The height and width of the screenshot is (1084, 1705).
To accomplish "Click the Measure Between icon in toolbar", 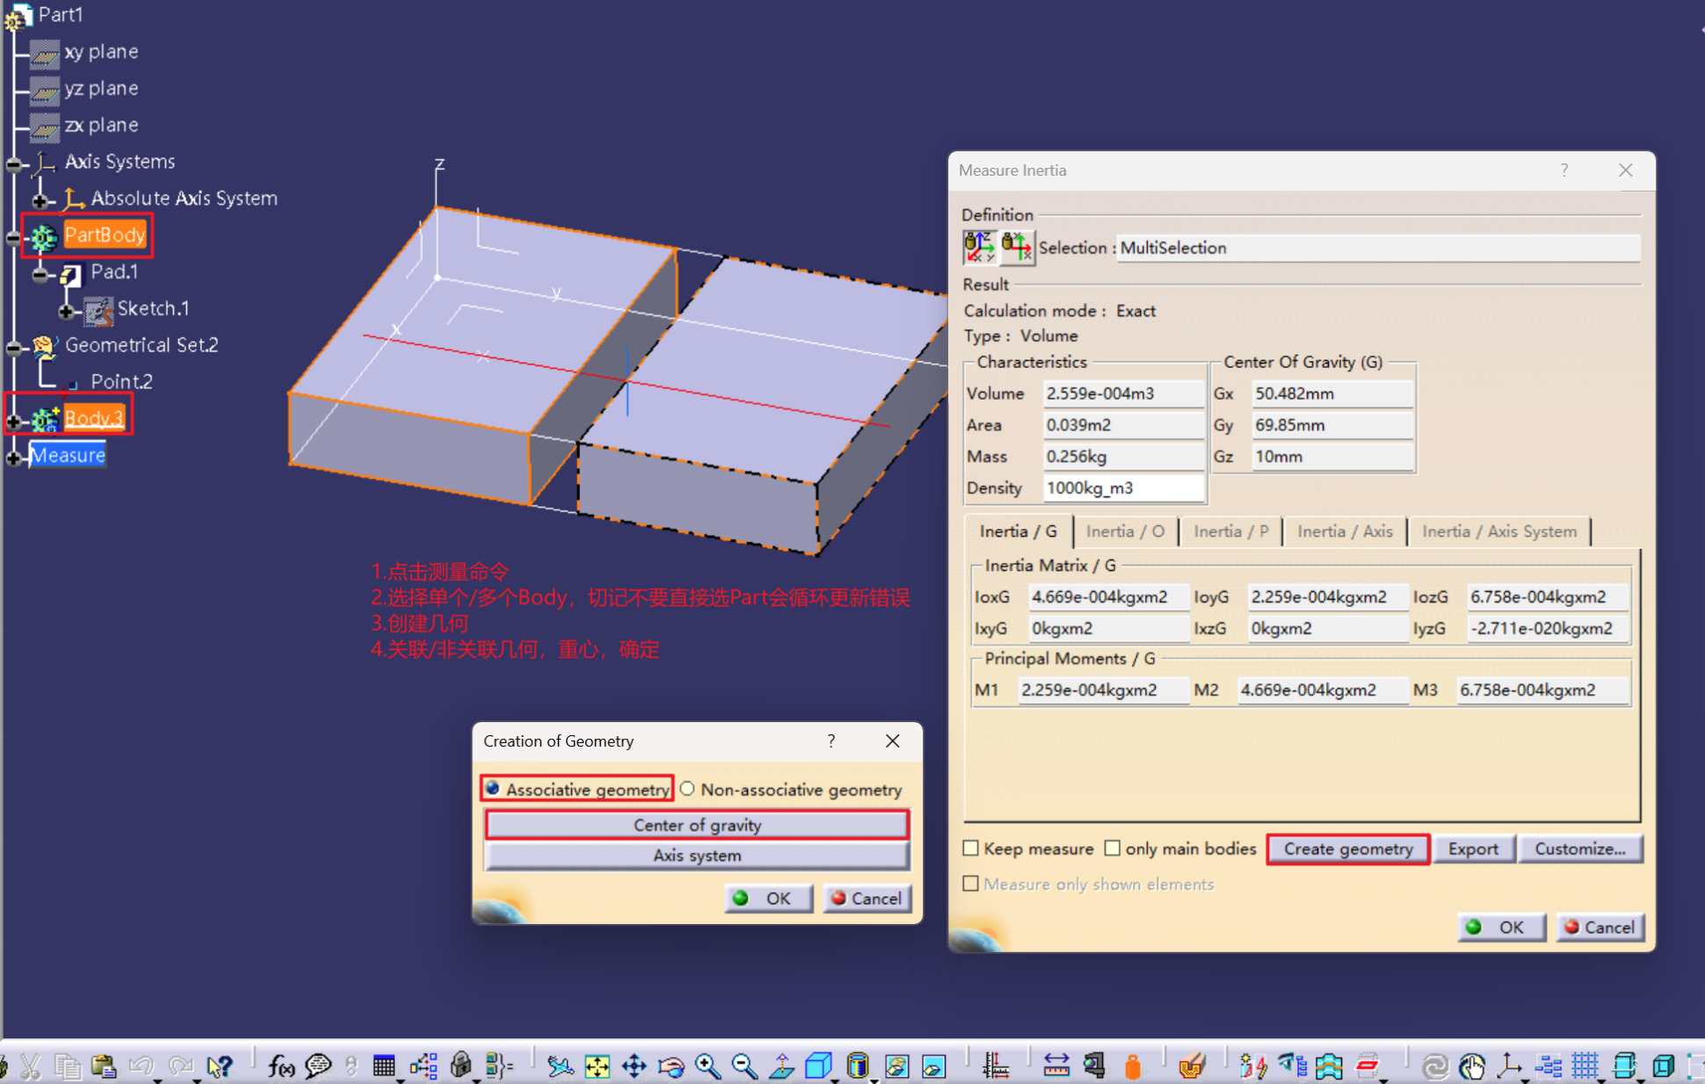I will pyautogui.click(x=1056, y=1066).
